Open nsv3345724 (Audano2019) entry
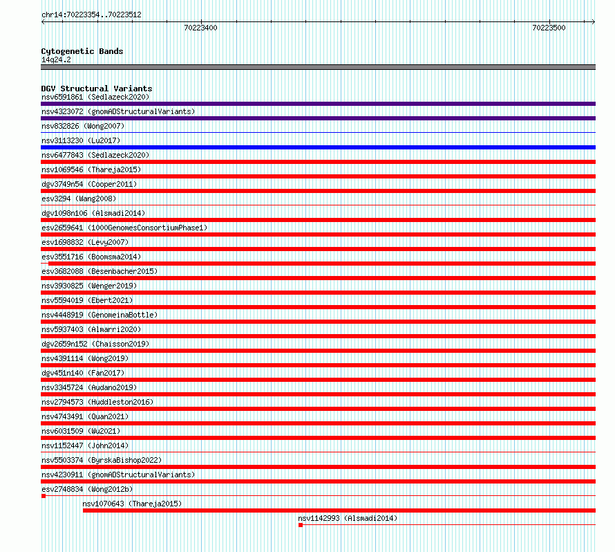The height and width of the screenshot is (552, 615). pyautogui.click(x=89, y=387)
